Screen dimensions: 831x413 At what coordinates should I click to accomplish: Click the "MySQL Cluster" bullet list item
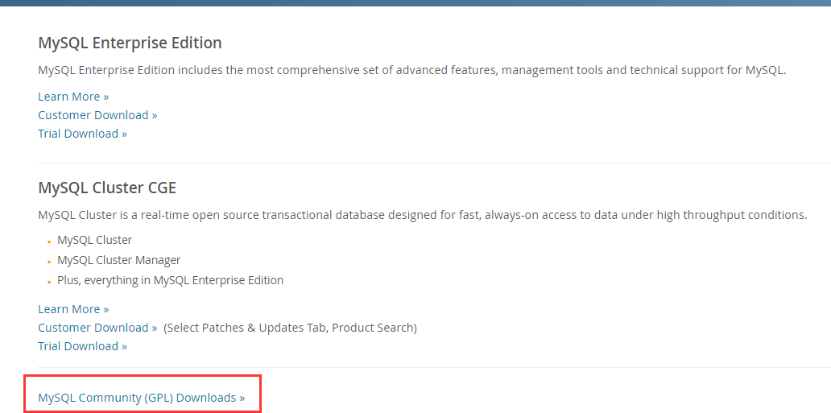point(94,240)
